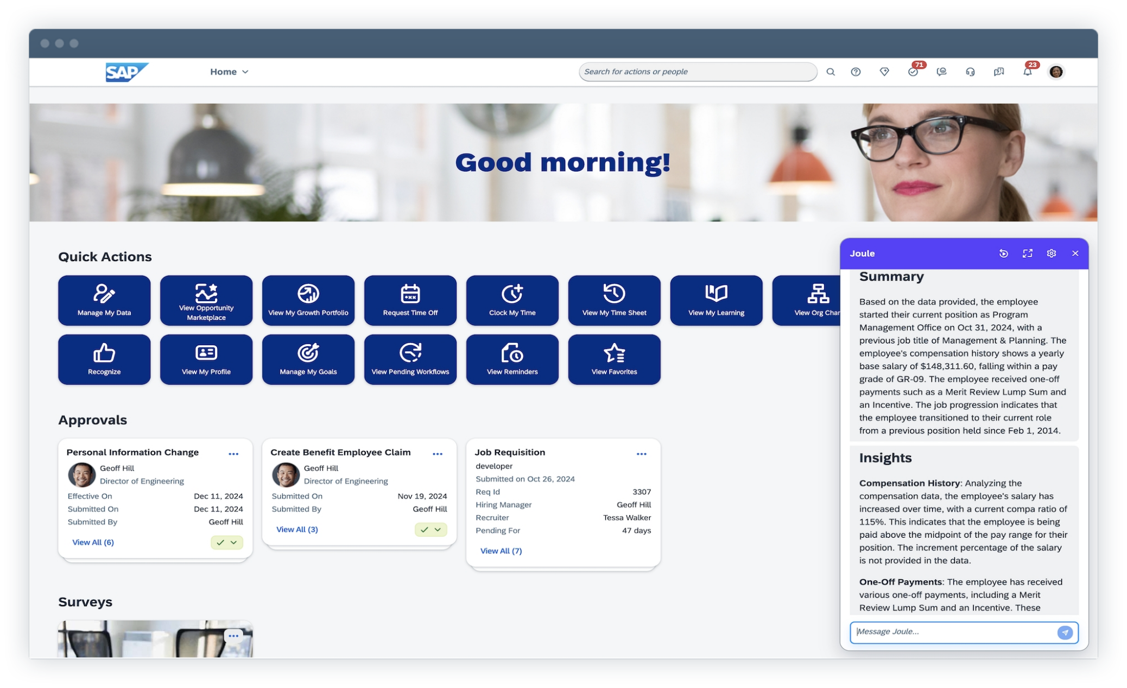
Task: Open the View Reminders tile
Action: tap(512, 360)
